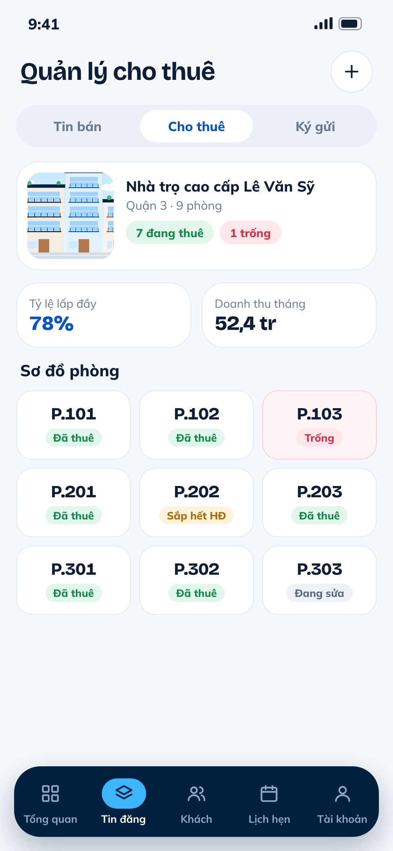Tap signal strength icon
This screenshot has width=393, height=851.
coord(323,23)
